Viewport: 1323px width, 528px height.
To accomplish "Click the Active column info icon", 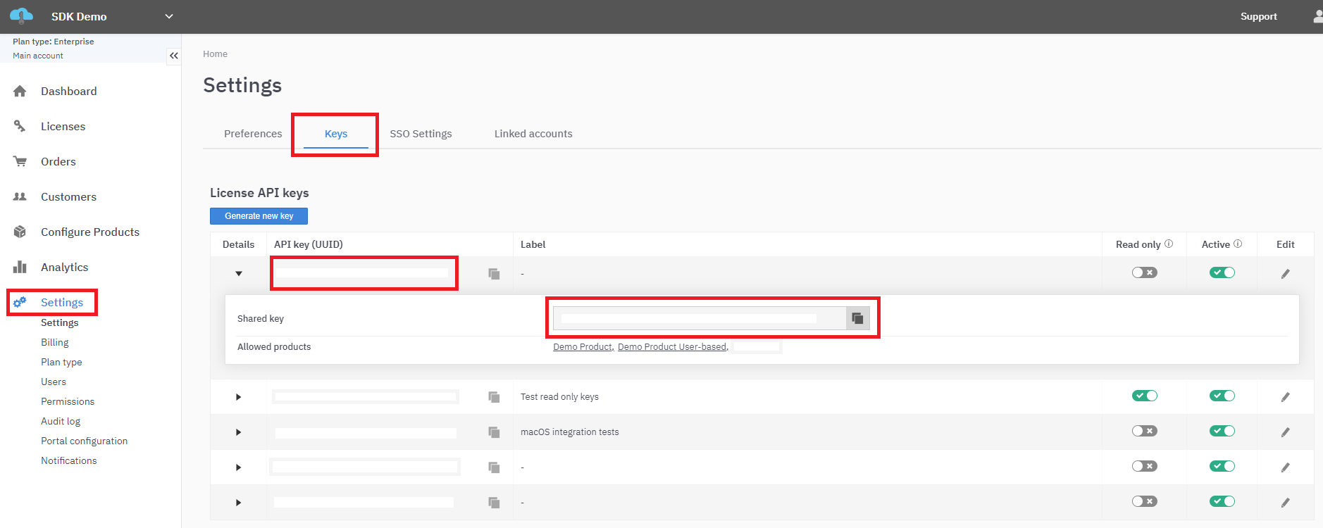I will 1238,244.
